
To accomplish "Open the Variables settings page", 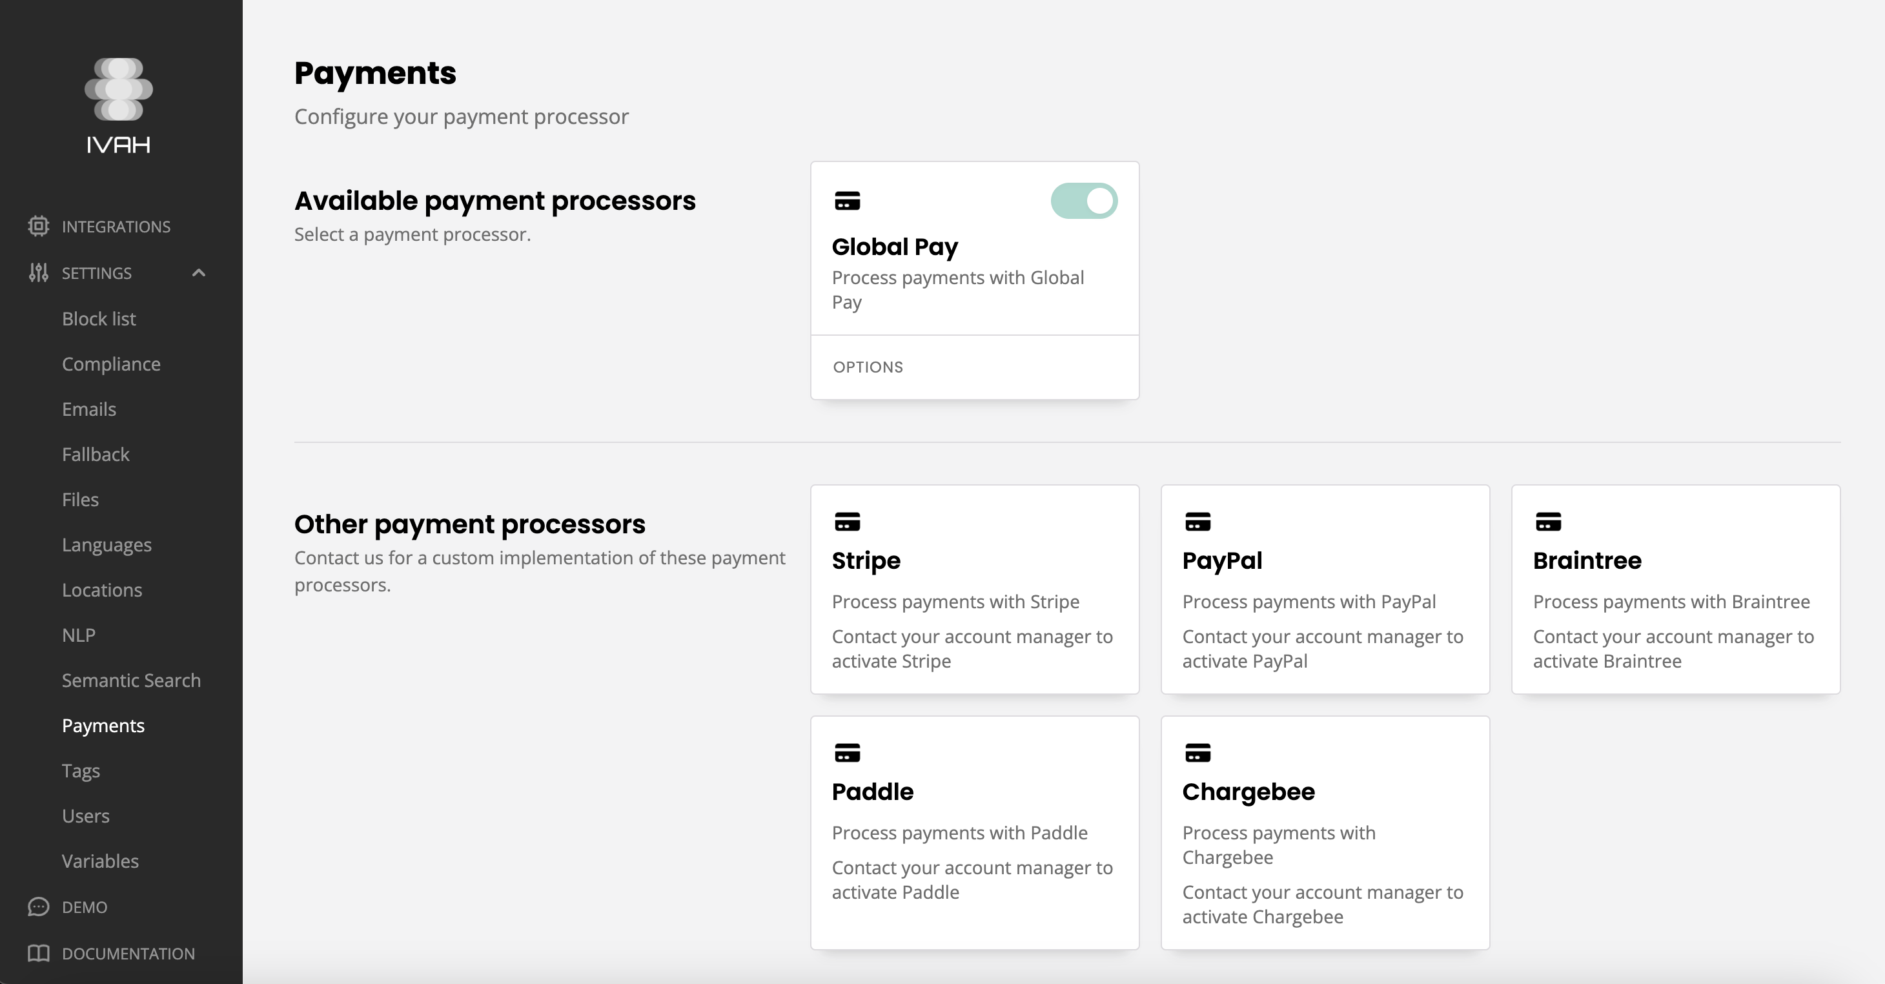I will point(100,861).
